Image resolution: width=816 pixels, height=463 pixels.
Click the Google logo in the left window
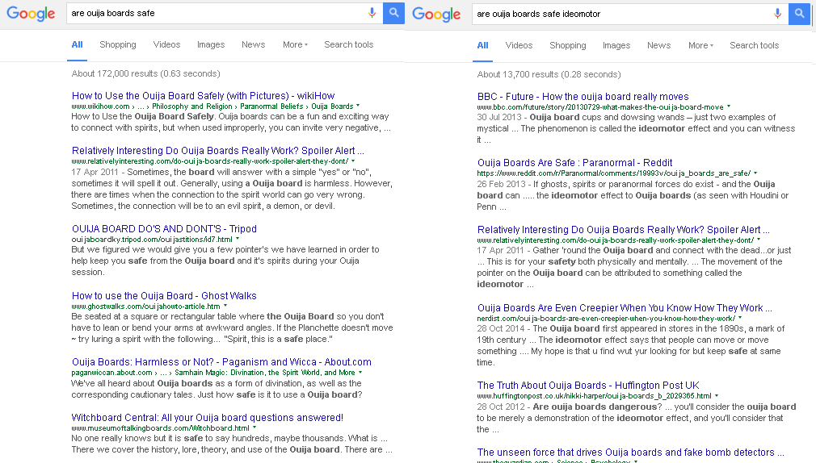click(x=31, y=14)
